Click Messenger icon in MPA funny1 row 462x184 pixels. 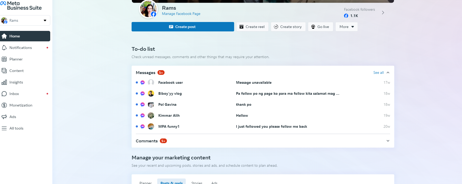143,126
